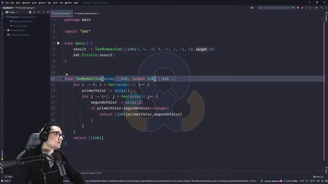Click the TwoNumberSum call on line 6

pyautogui.click(x=108, y=49)
